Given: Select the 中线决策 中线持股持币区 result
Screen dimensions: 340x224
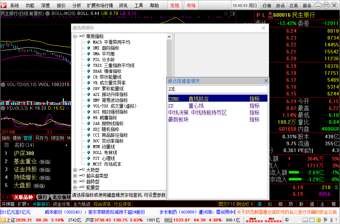Looking at the screenshot, I should pos(218,113).
